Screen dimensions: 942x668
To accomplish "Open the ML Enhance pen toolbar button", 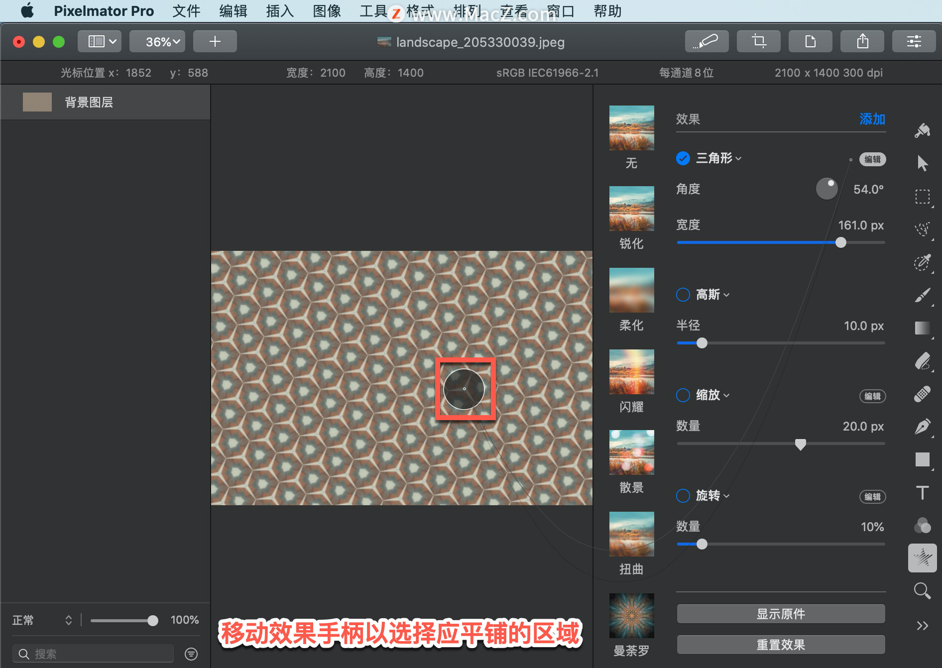I will pyautogui.click(x=706, y=41).
